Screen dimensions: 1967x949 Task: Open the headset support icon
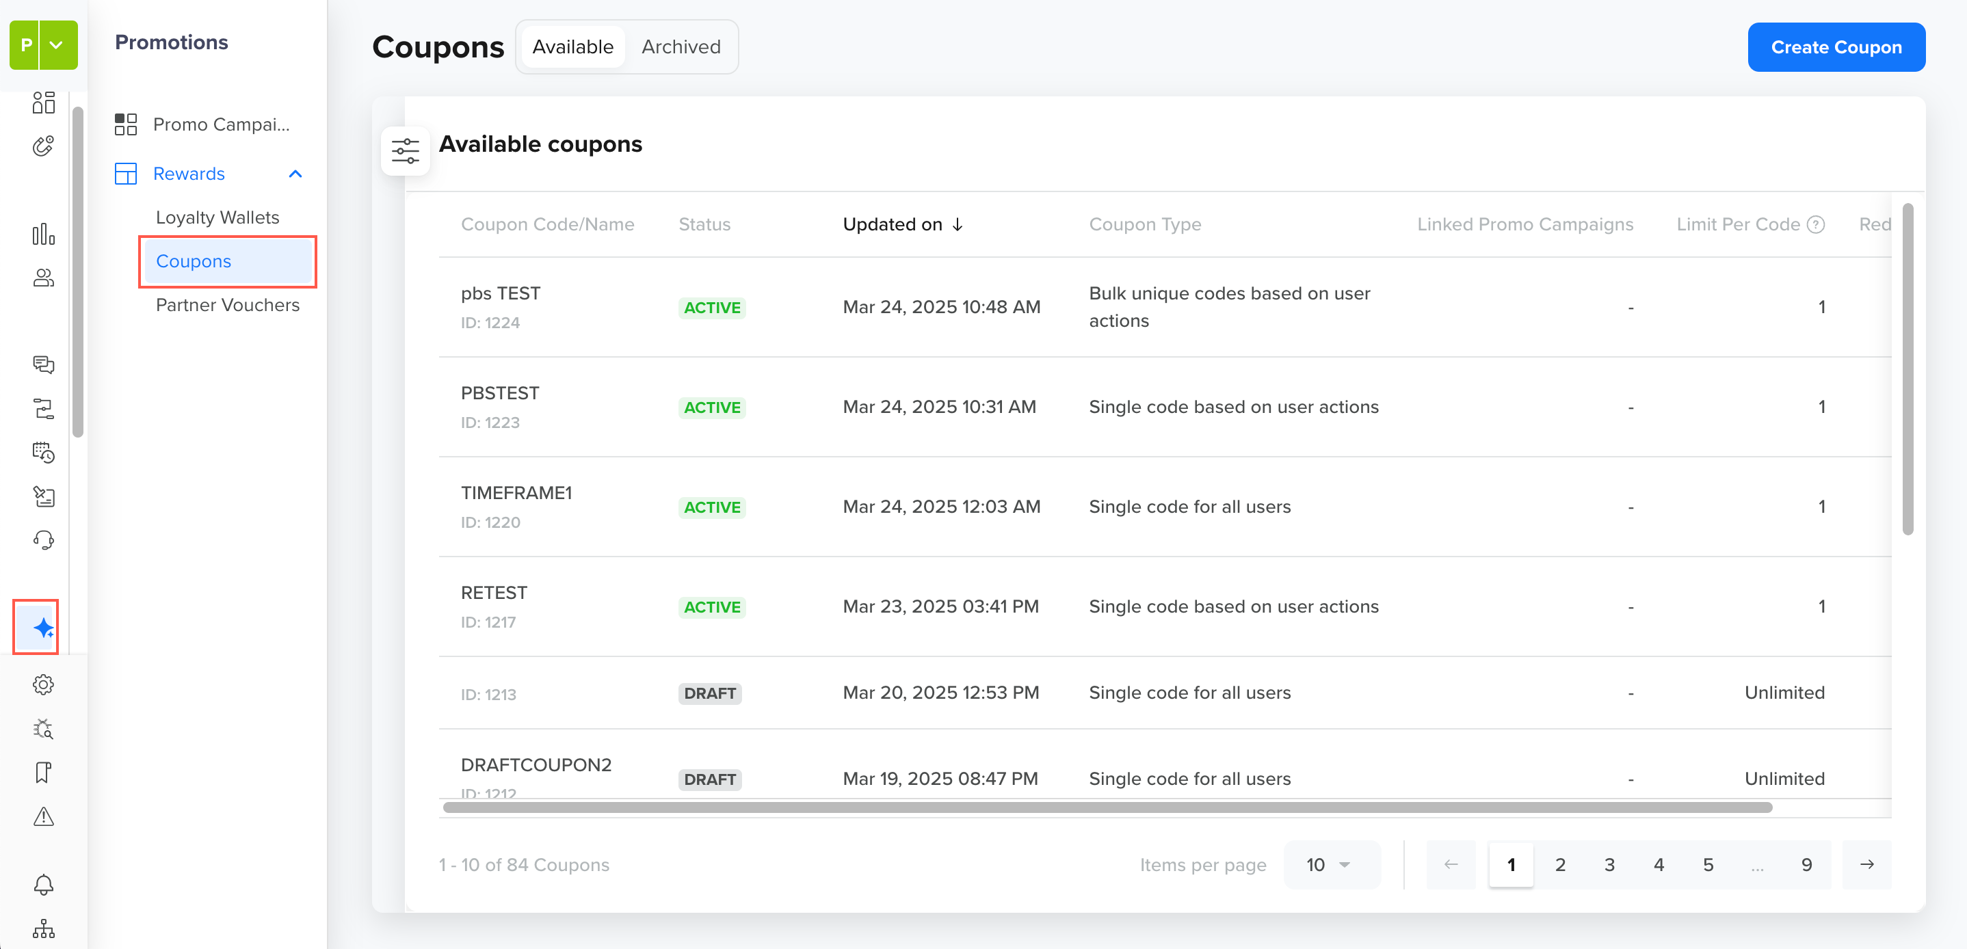(44, 539)
